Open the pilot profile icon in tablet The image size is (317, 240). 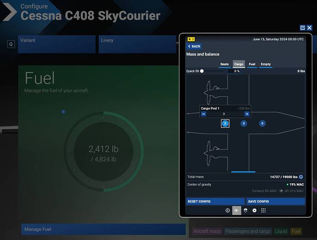[245, 210]
